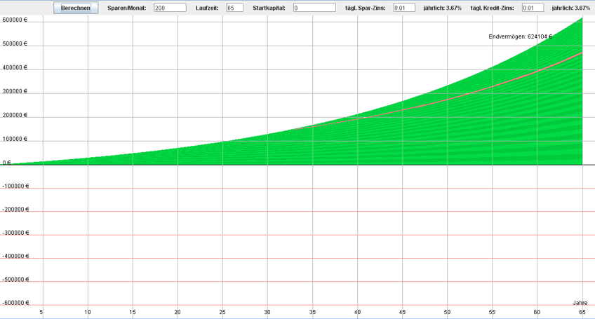Focus the Sparen/Monat input field
Viewport: 595px width, 319px height.
coord(170,8)
